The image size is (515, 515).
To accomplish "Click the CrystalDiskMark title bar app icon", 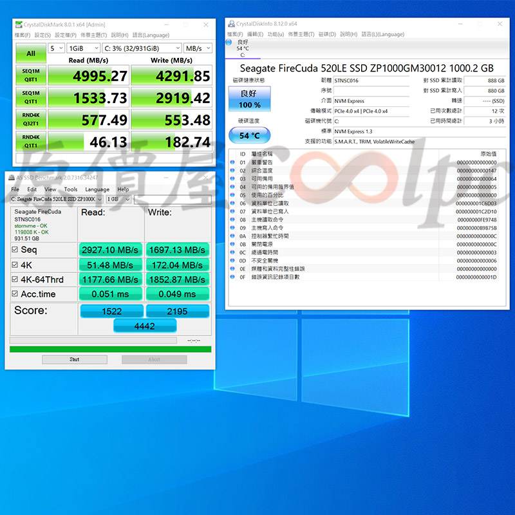I will point(19,24).
